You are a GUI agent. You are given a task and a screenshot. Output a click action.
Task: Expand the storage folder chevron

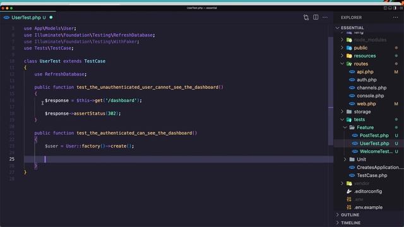342,112
